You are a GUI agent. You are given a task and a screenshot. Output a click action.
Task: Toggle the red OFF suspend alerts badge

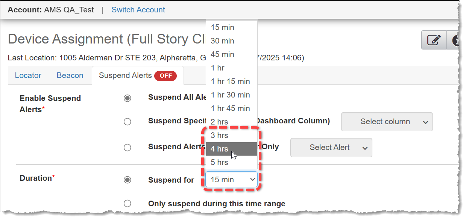165,76
